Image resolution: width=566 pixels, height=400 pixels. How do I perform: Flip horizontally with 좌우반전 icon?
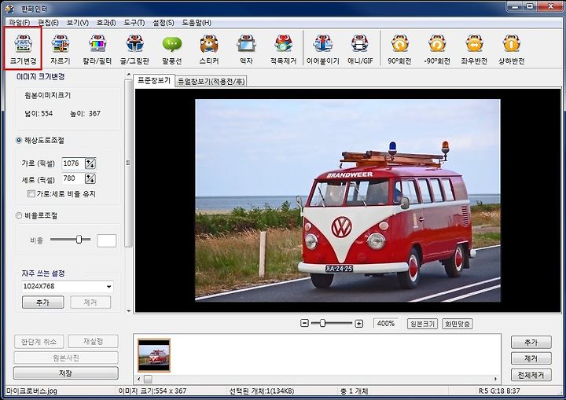pyautogui.click(x=474, y=49)
